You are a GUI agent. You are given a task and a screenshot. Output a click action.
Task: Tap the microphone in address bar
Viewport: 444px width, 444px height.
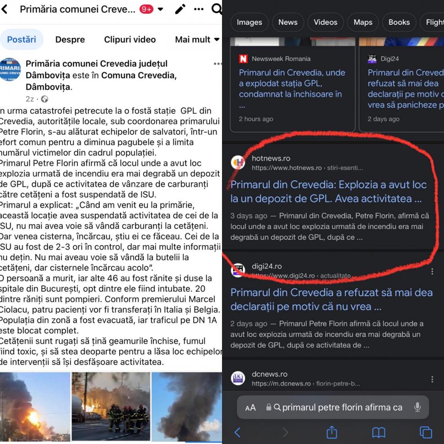pos(417,407)
